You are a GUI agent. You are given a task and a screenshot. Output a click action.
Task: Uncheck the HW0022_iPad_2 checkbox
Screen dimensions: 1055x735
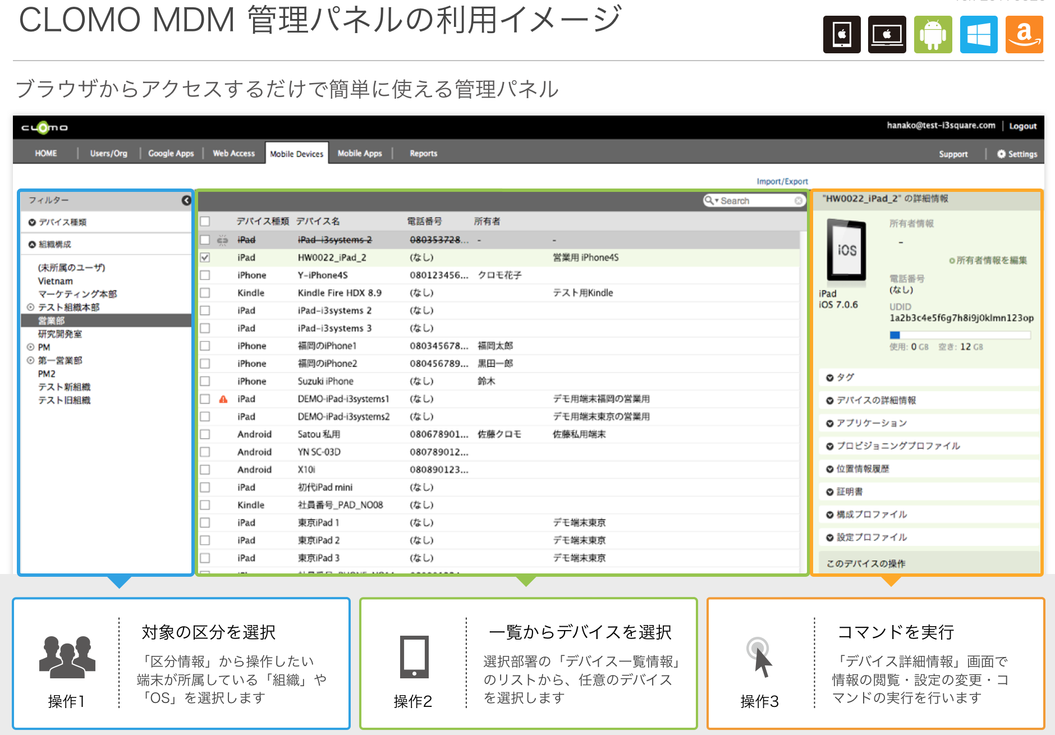coord(205,258)
